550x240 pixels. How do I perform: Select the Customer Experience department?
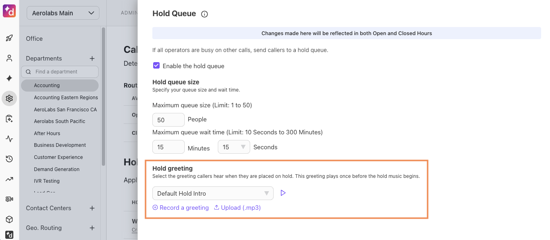(58, 157)
